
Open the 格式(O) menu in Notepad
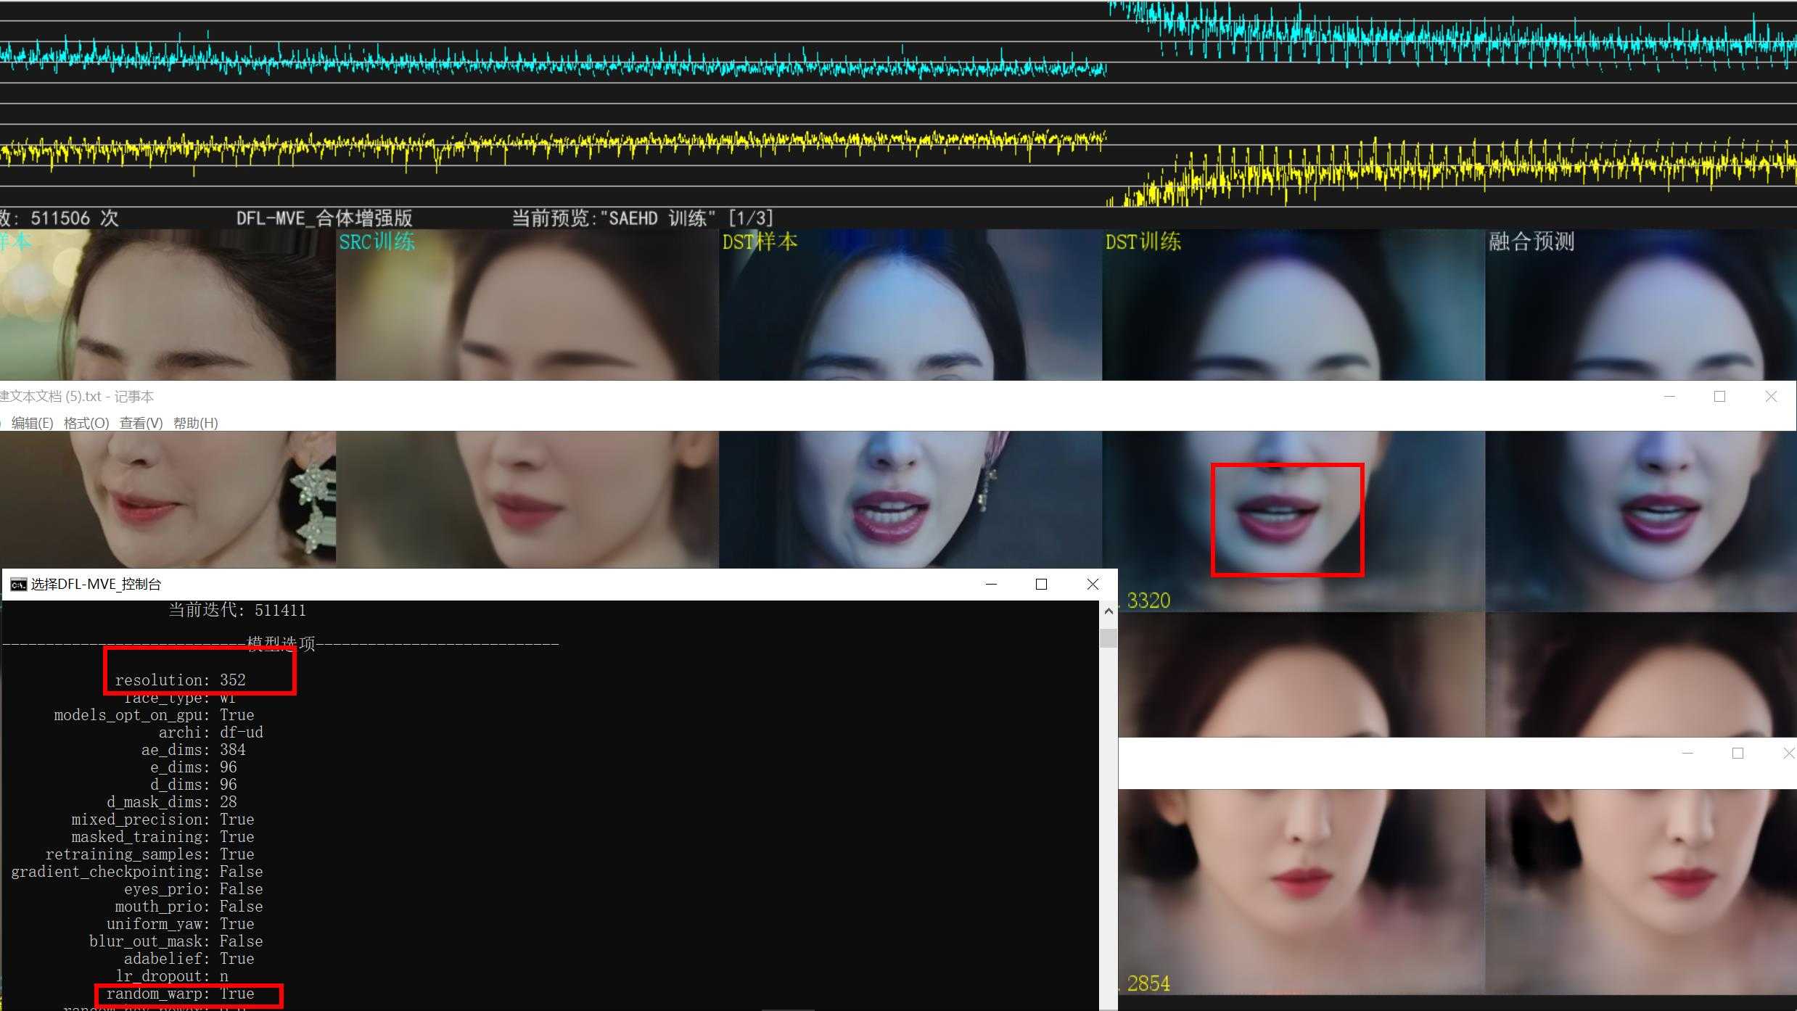coord(86,423)
